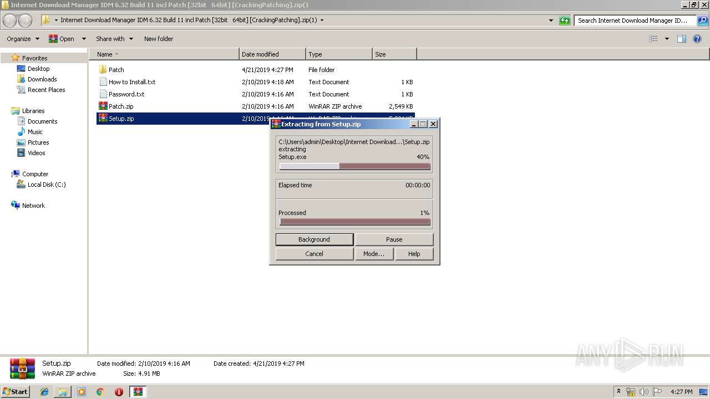Sort by Size column header
710x399 pixels.
point(394,54)
